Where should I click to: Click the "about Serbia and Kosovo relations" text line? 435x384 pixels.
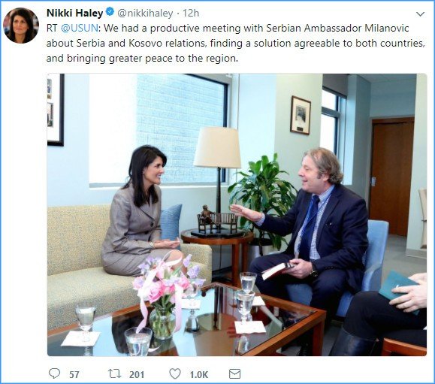[126, 44]
